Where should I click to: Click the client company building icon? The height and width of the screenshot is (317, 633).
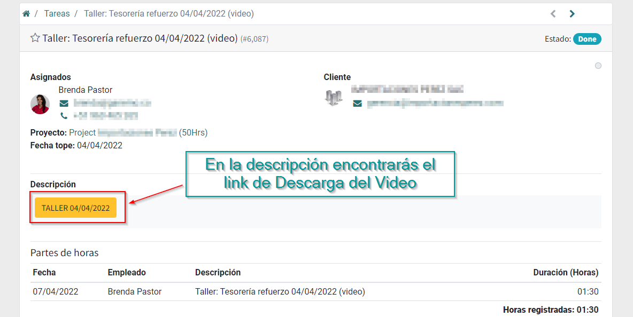[334, 98]
